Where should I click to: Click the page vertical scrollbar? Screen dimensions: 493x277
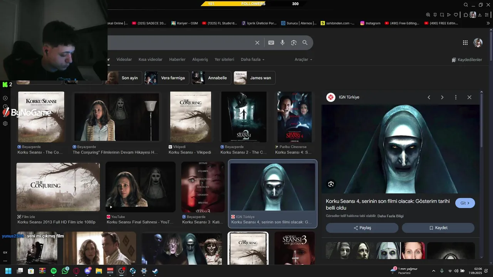click(491, 46)
